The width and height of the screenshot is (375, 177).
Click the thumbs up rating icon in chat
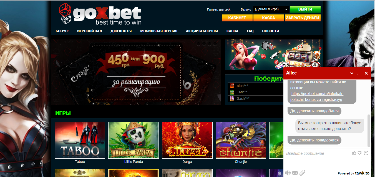354,153
